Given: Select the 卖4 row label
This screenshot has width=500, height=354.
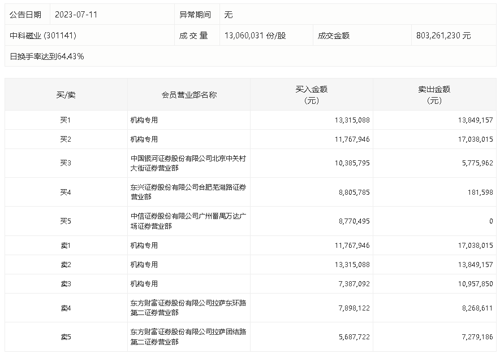Looking at the screenshot, I should pyautogui.click(x=66, y=308).
